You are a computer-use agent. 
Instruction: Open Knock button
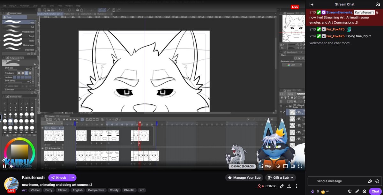(x=58, y=177)
